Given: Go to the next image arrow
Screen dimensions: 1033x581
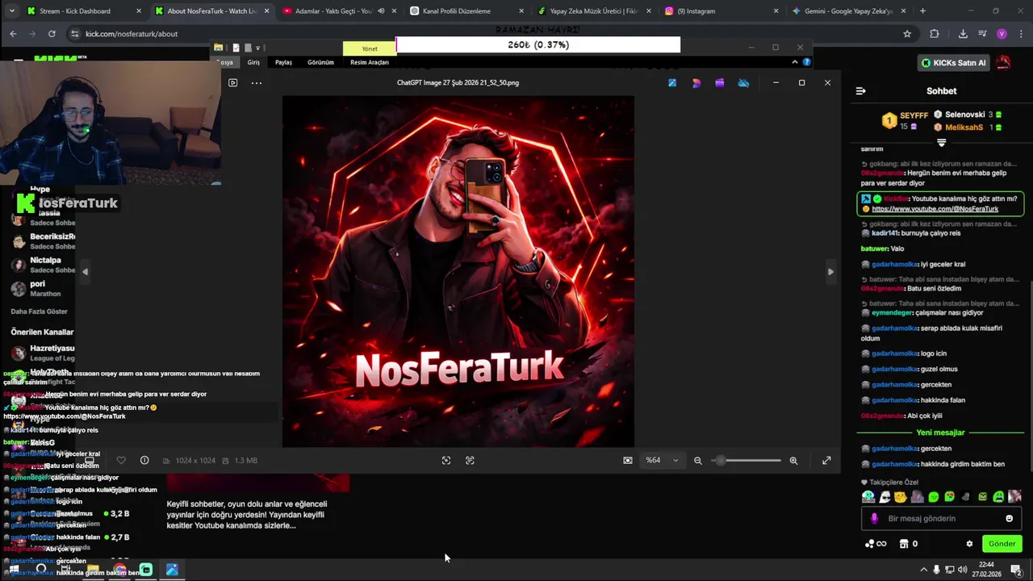Looking at the screenshot, I should pyautogui.click(x=830, y=272).
